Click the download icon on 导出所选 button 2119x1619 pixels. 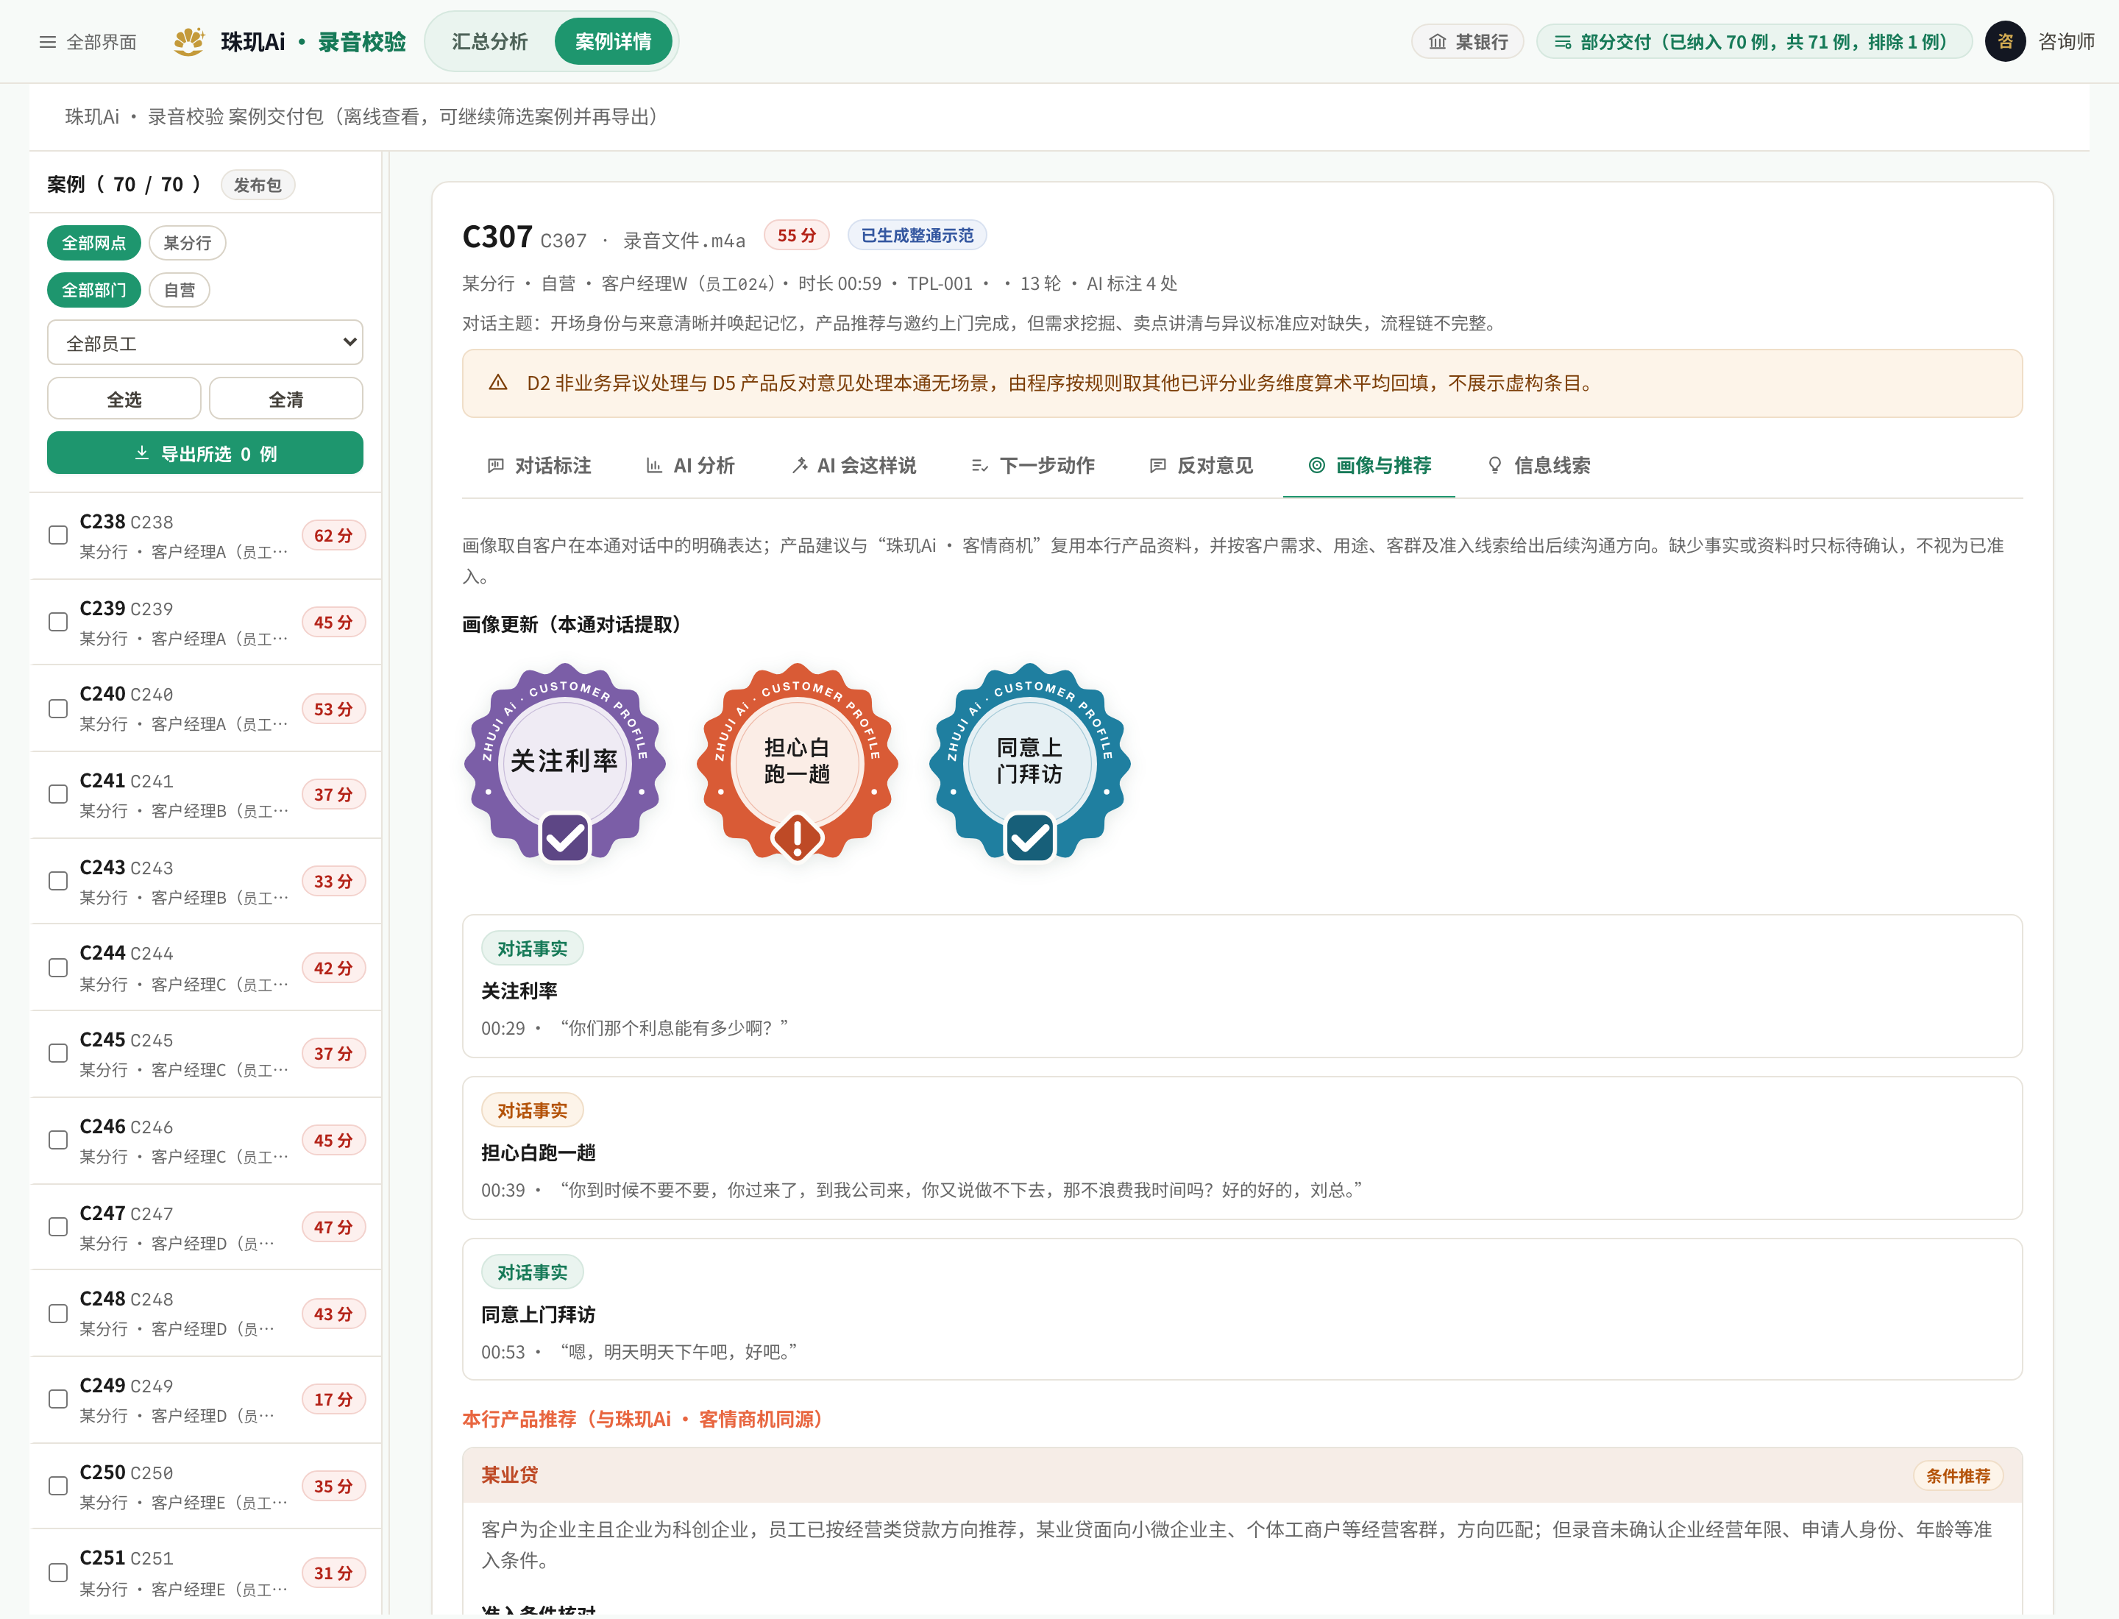click(x=142, y=453)
